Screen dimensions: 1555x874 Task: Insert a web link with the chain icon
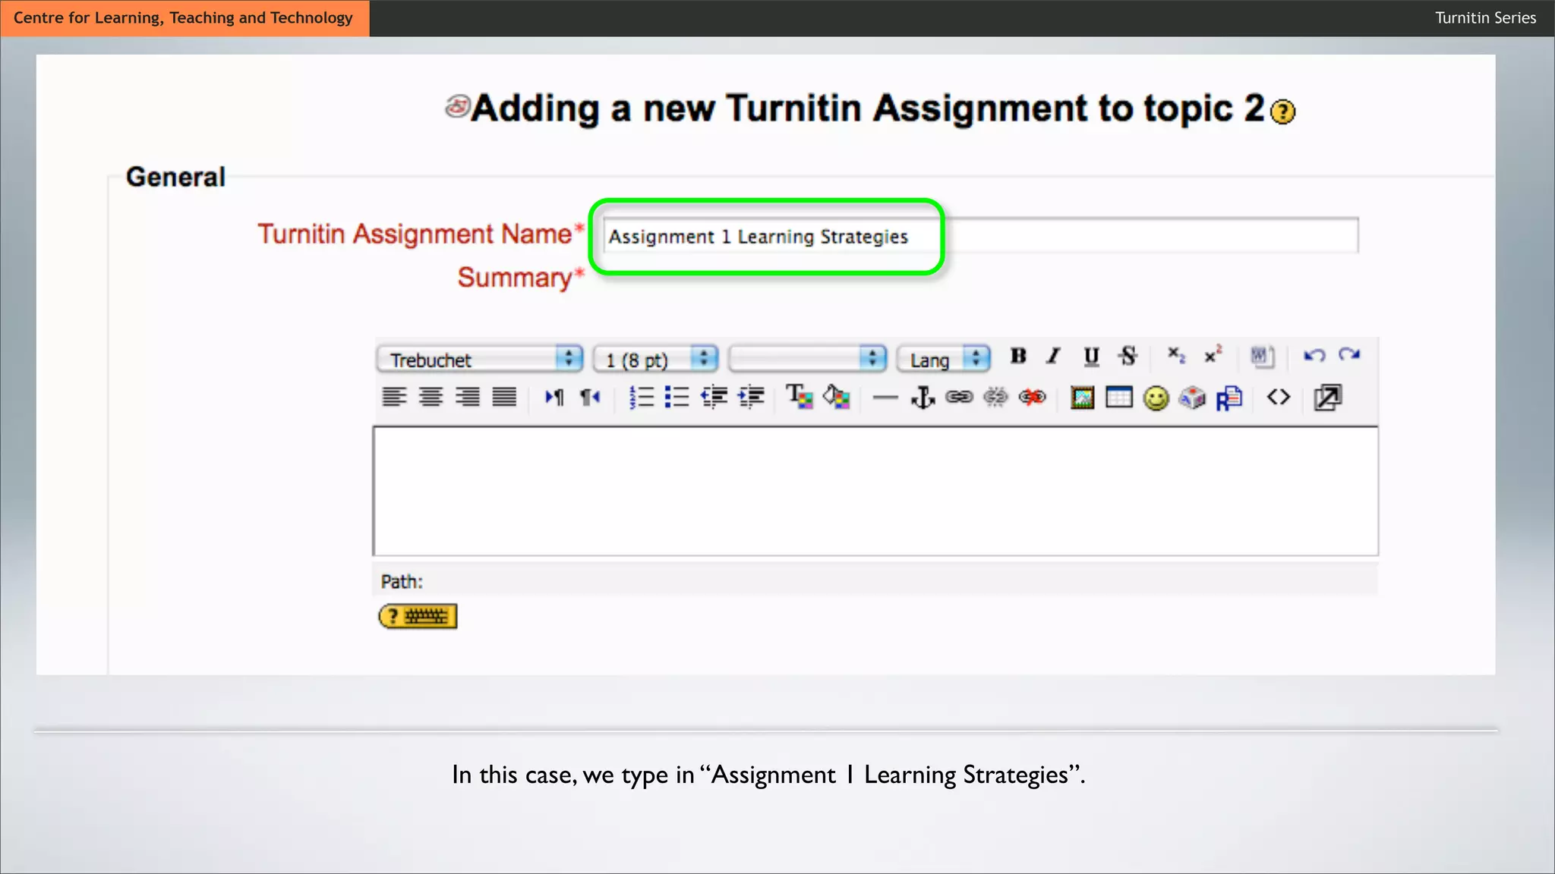(x=959, y=398)
